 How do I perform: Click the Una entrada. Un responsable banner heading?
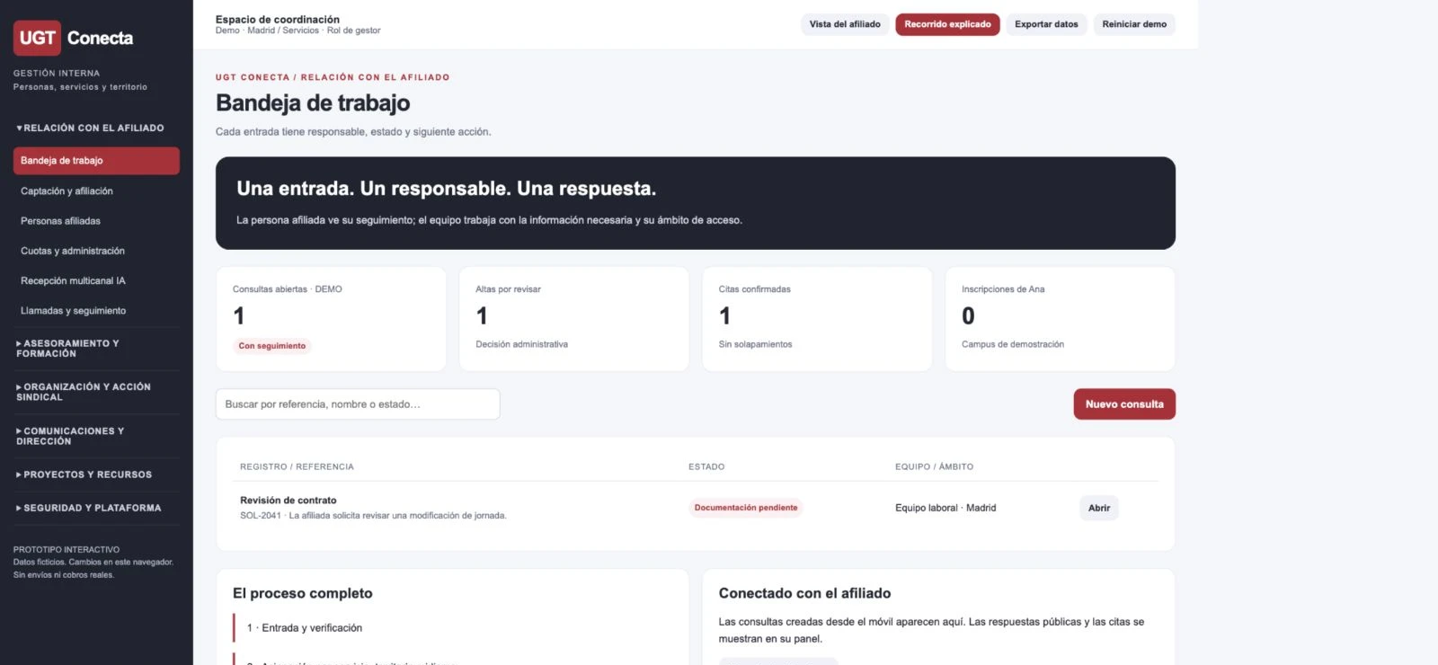pos(447,189)
